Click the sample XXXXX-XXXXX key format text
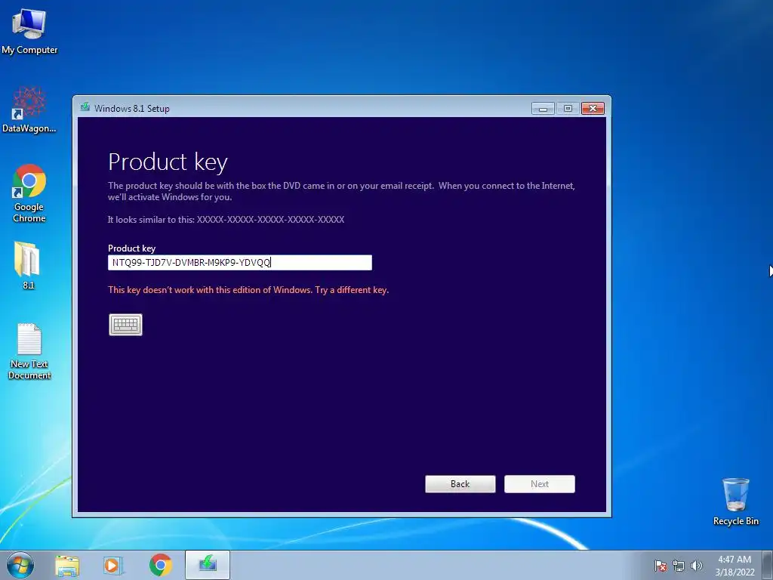 pos(271,220)
